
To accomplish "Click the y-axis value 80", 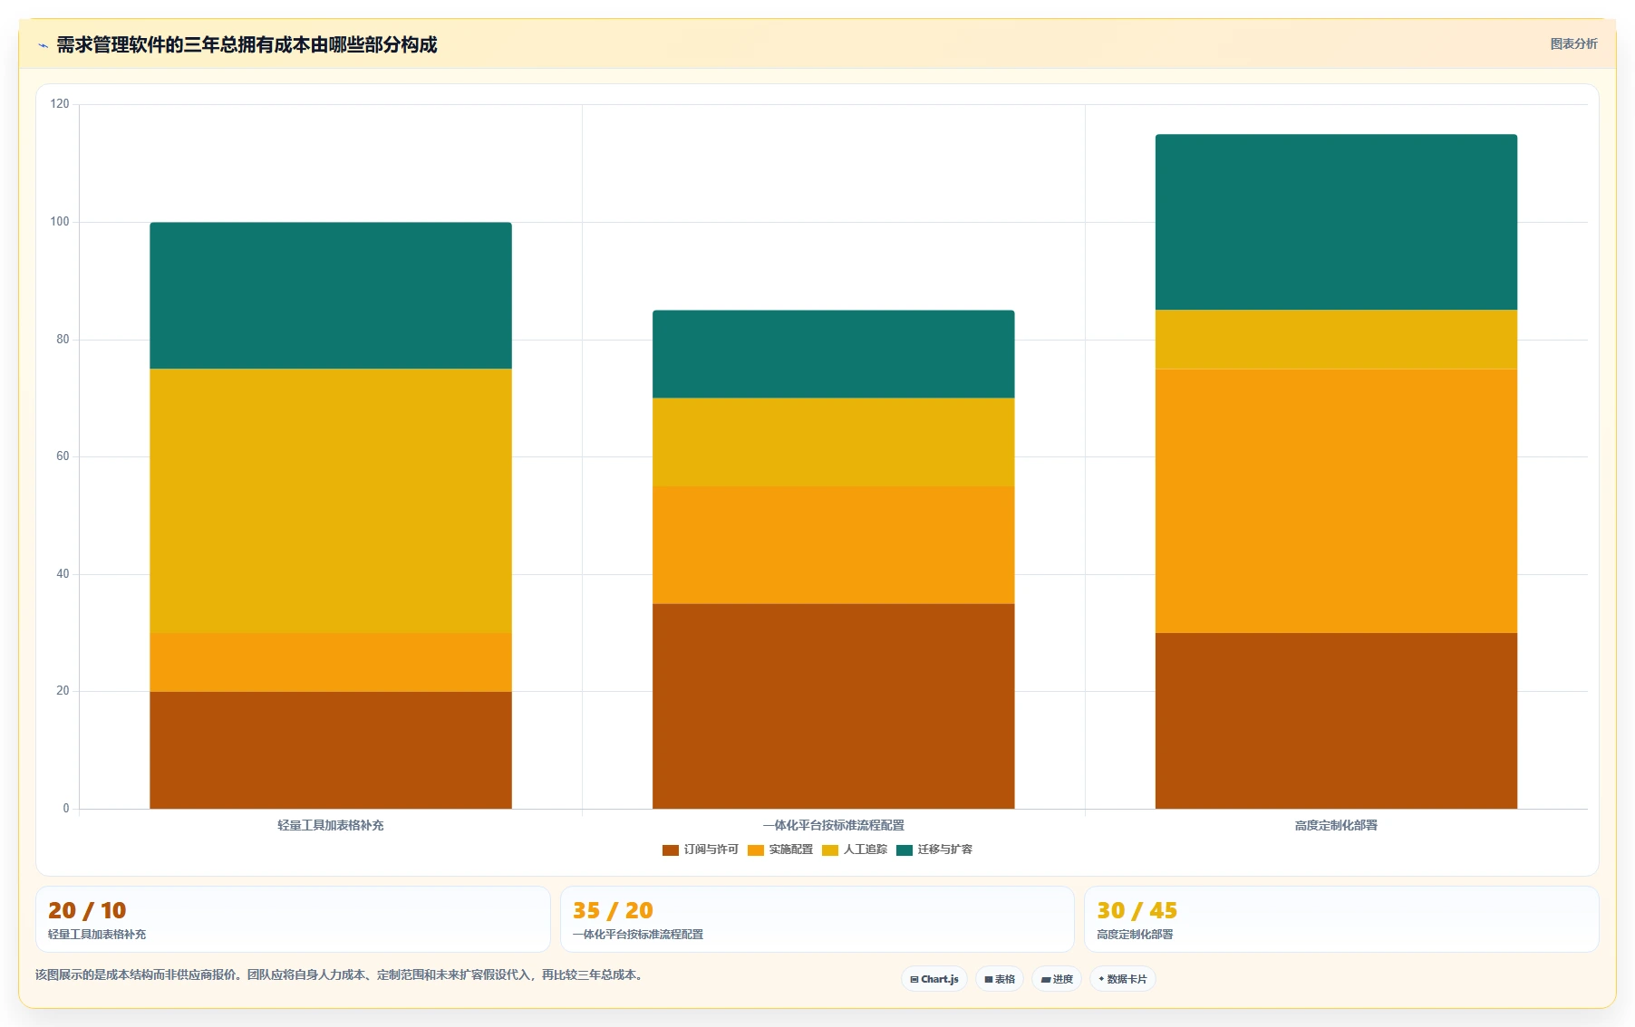I will 63,340.
